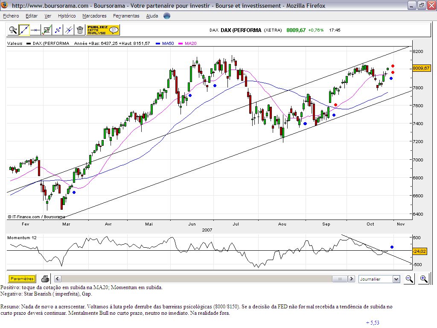Image resolution: width=437 pixels, height=328 pixels.
Task: Open the Paramètres settings
Action: click(x=22, y=278)
